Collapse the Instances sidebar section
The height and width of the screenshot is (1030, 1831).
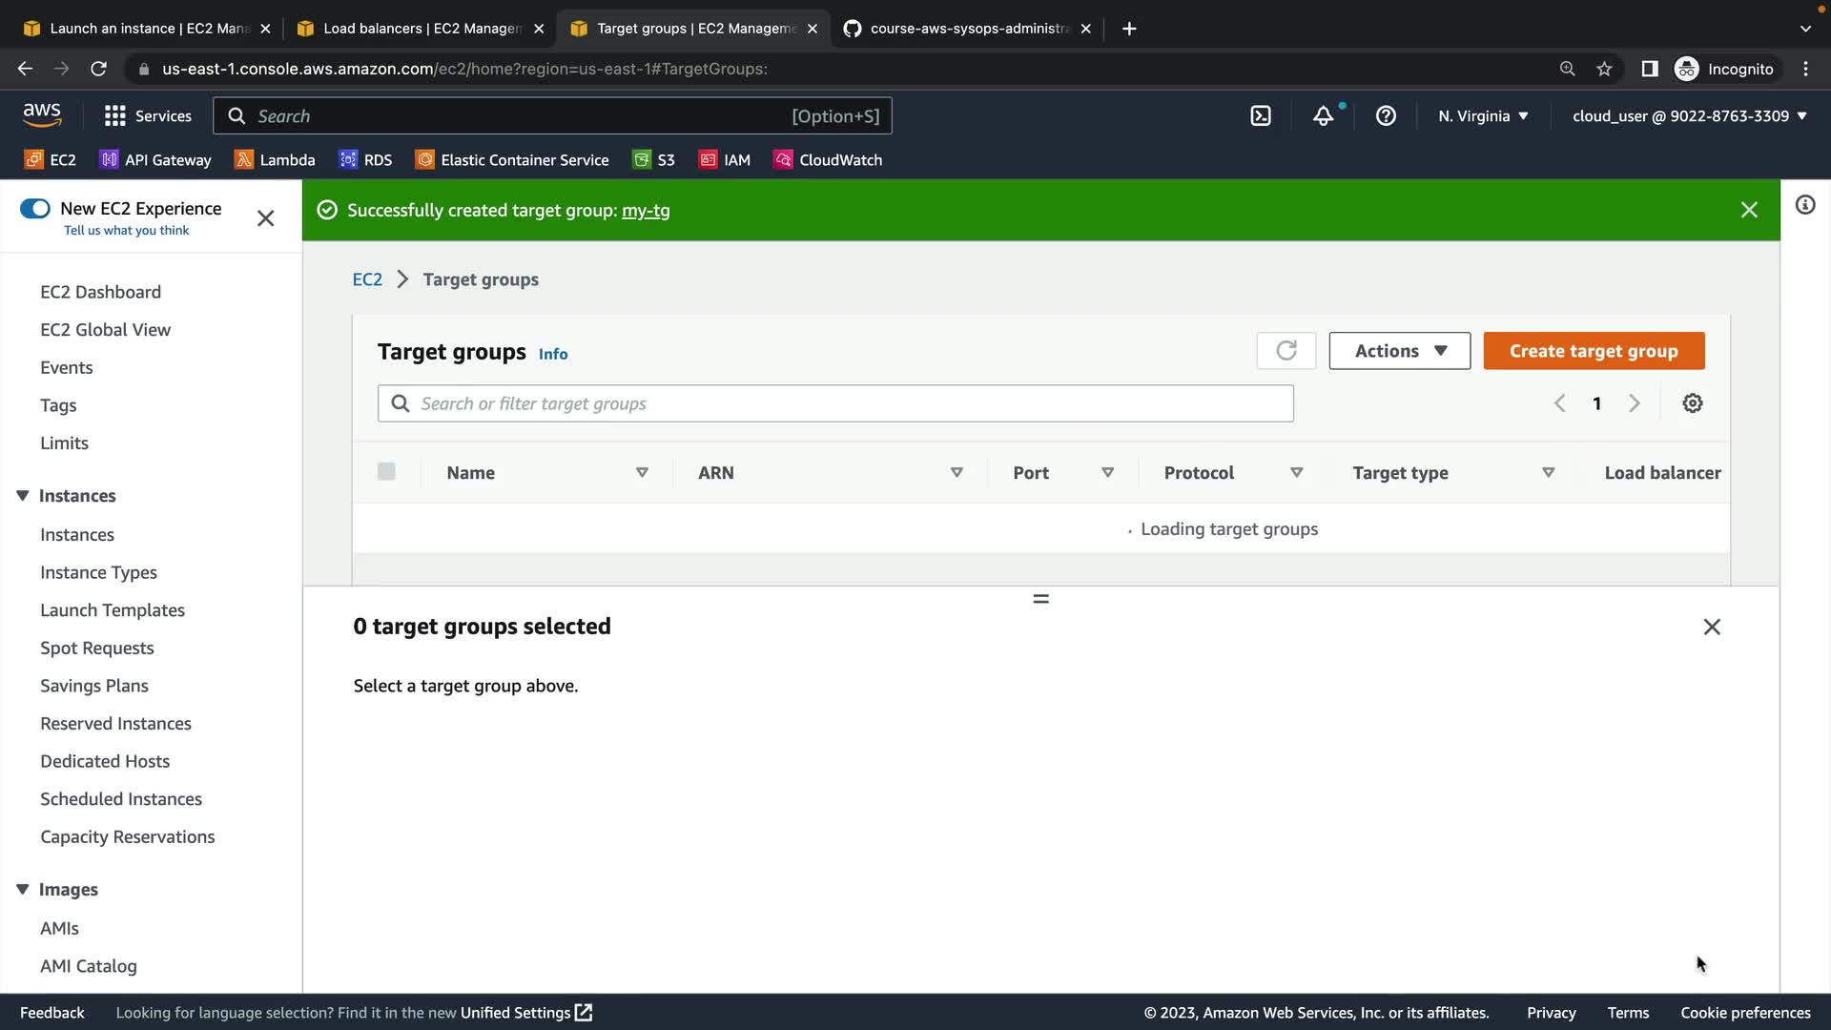[x=23, y=496]
